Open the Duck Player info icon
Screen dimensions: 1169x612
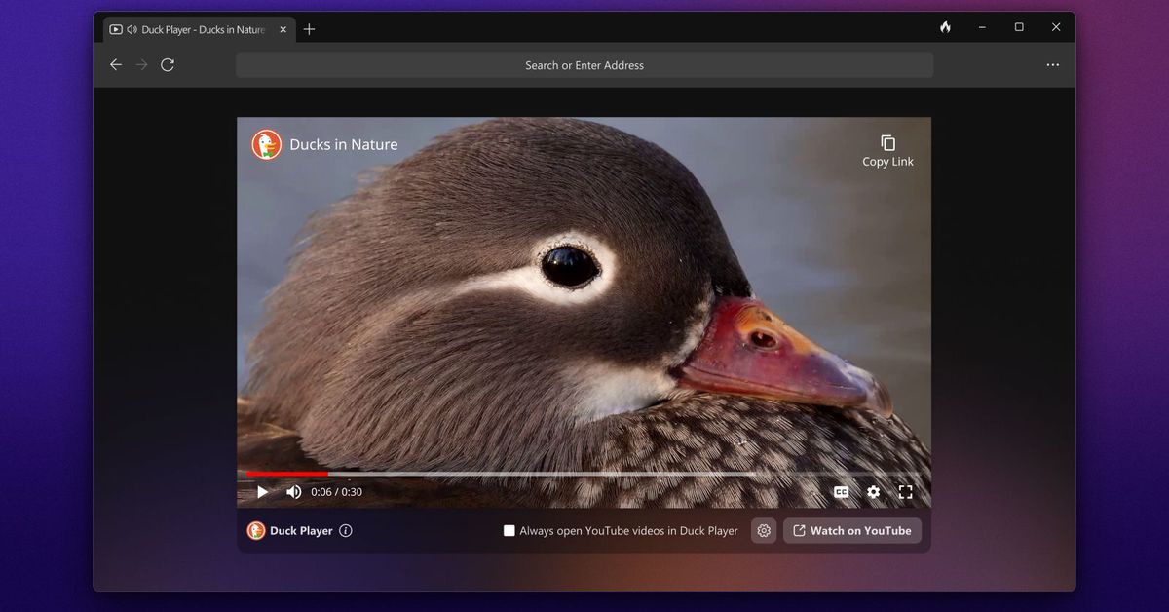pyautogui.click(x=346, y=531)
